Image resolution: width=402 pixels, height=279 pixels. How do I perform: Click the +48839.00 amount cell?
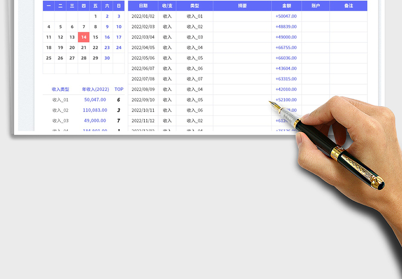[286, 27]
